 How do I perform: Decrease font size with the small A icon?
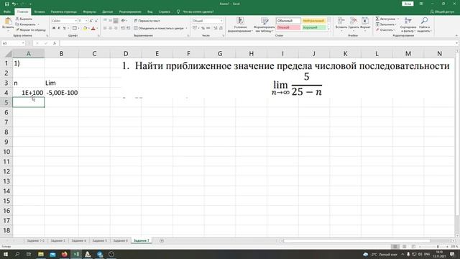coord(96,21)
